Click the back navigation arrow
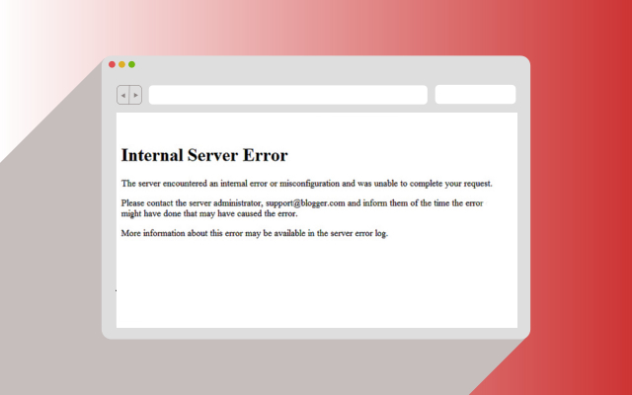Viewport: 632px width, 395px height. (x=122, y=95)
